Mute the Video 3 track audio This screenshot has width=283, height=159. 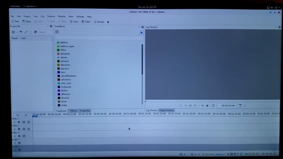pos(19,136)
